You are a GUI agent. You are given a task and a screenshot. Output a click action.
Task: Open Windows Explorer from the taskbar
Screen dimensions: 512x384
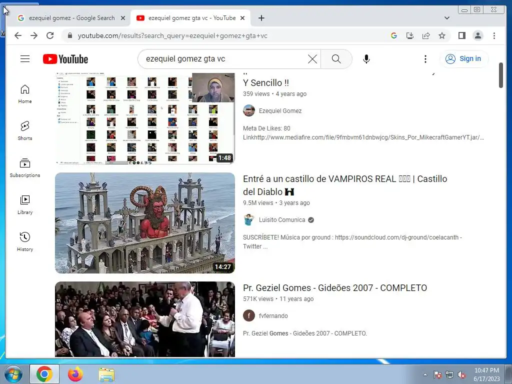coord(106,374)
